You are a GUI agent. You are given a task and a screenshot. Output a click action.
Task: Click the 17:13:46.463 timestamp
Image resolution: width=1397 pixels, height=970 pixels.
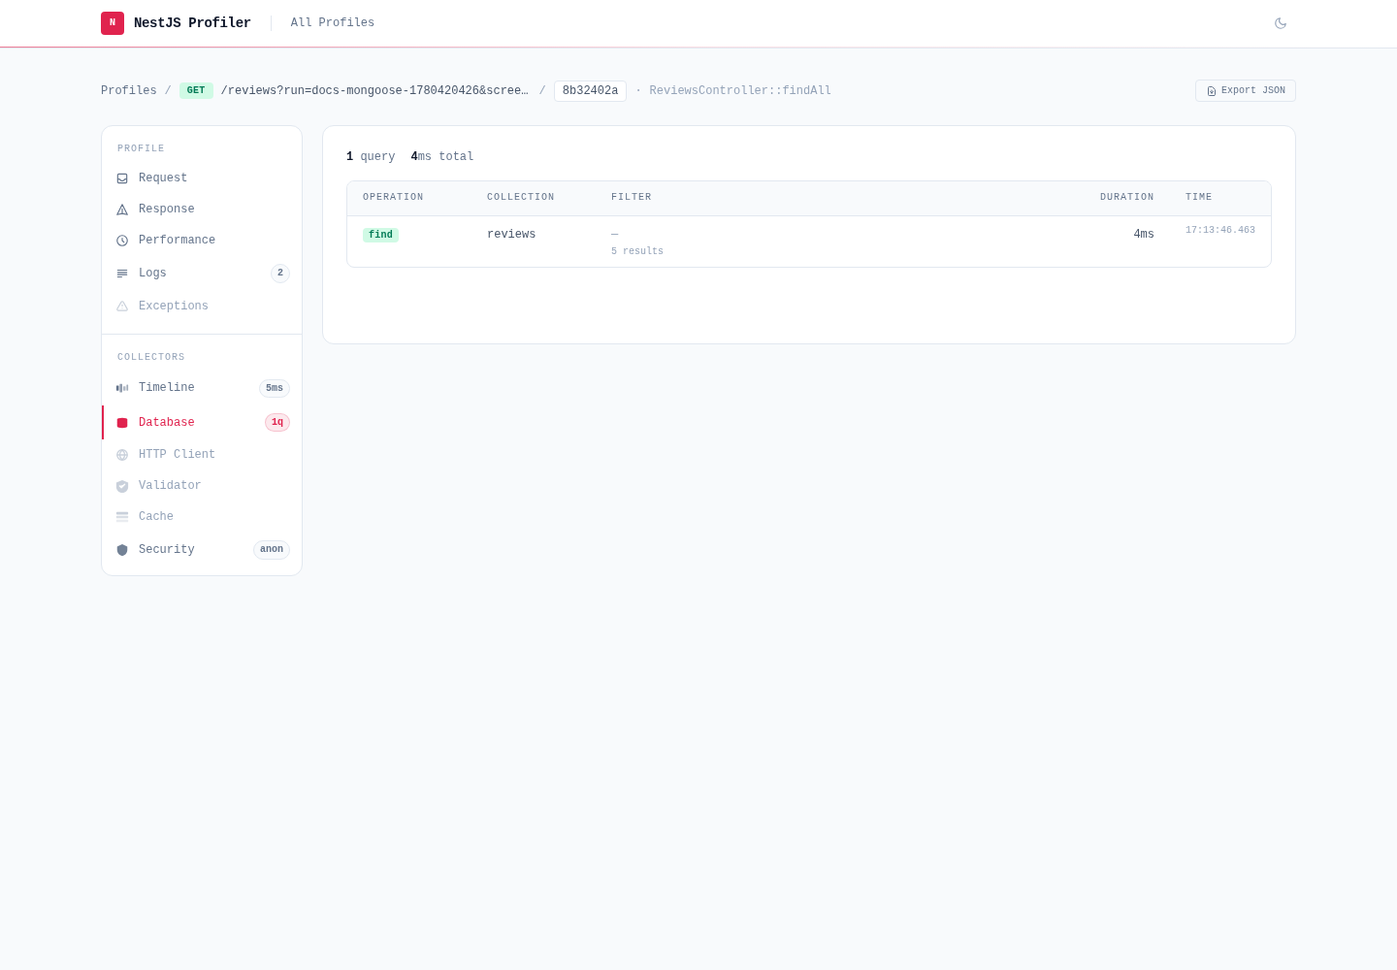coord(1220,231)
